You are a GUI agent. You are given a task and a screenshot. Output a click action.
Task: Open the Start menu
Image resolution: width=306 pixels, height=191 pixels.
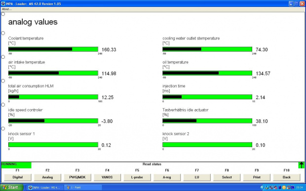click(11, 188)
